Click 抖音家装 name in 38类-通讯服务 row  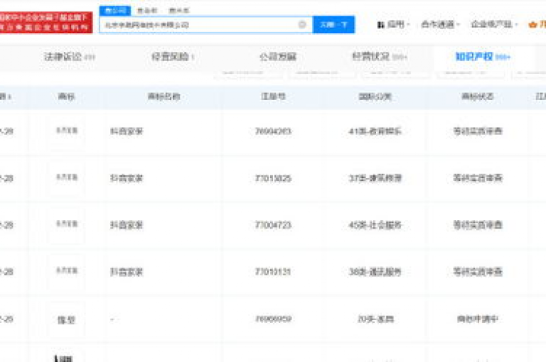(x=127, y=272)
